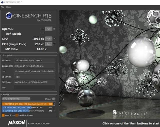
Task: Click the Info text field
Action: tap(34, 88)
